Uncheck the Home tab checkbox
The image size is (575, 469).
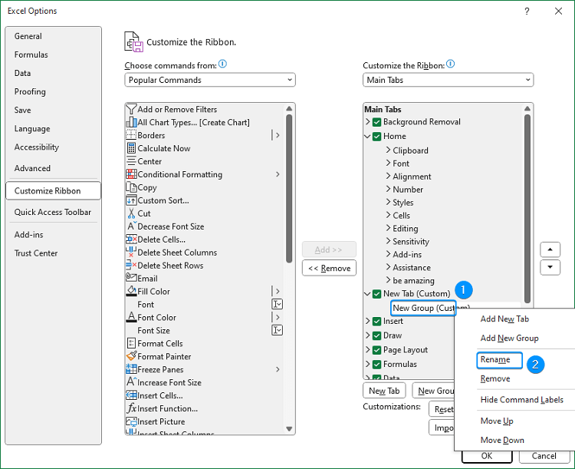pyautogui.click(x=376, y=137)
